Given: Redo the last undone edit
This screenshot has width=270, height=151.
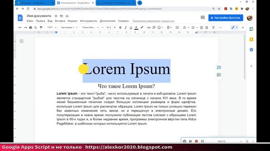Looking at the screenshot, I should pos(25,28).
